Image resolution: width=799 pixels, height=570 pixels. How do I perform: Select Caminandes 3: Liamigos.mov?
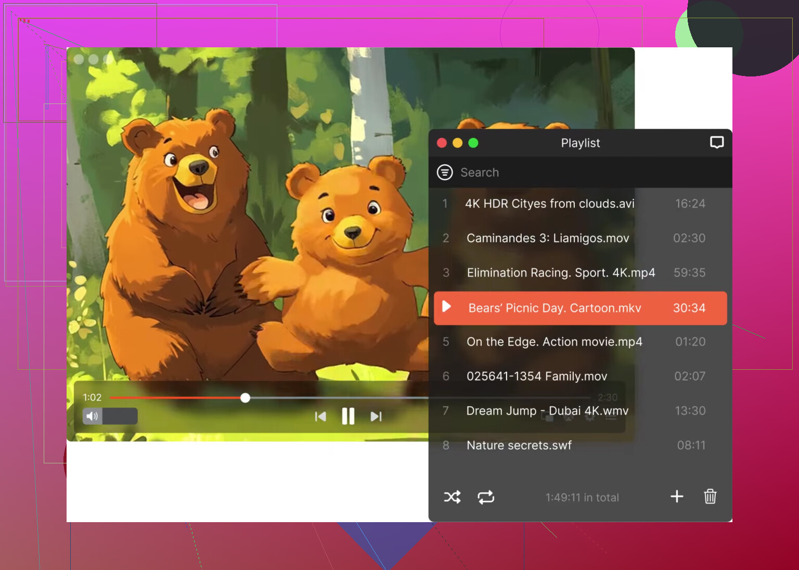(548, 238)
